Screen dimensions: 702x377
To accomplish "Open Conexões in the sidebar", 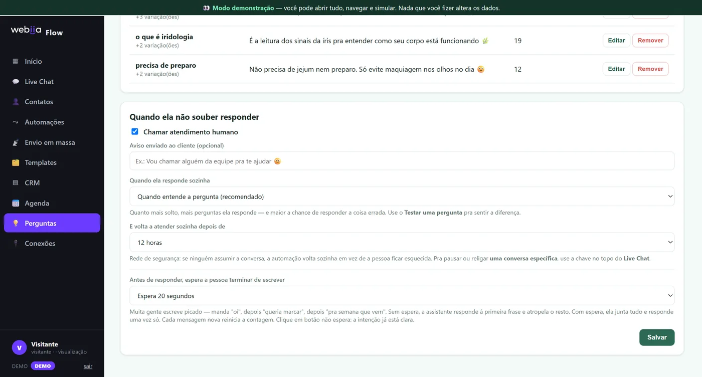I will [x=52, y=244].
